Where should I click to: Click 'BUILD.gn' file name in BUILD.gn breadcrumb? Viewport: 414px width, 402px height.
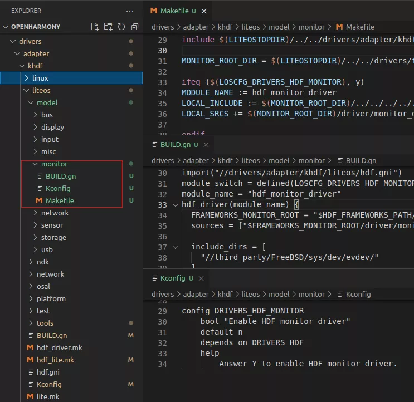point(361,161)
